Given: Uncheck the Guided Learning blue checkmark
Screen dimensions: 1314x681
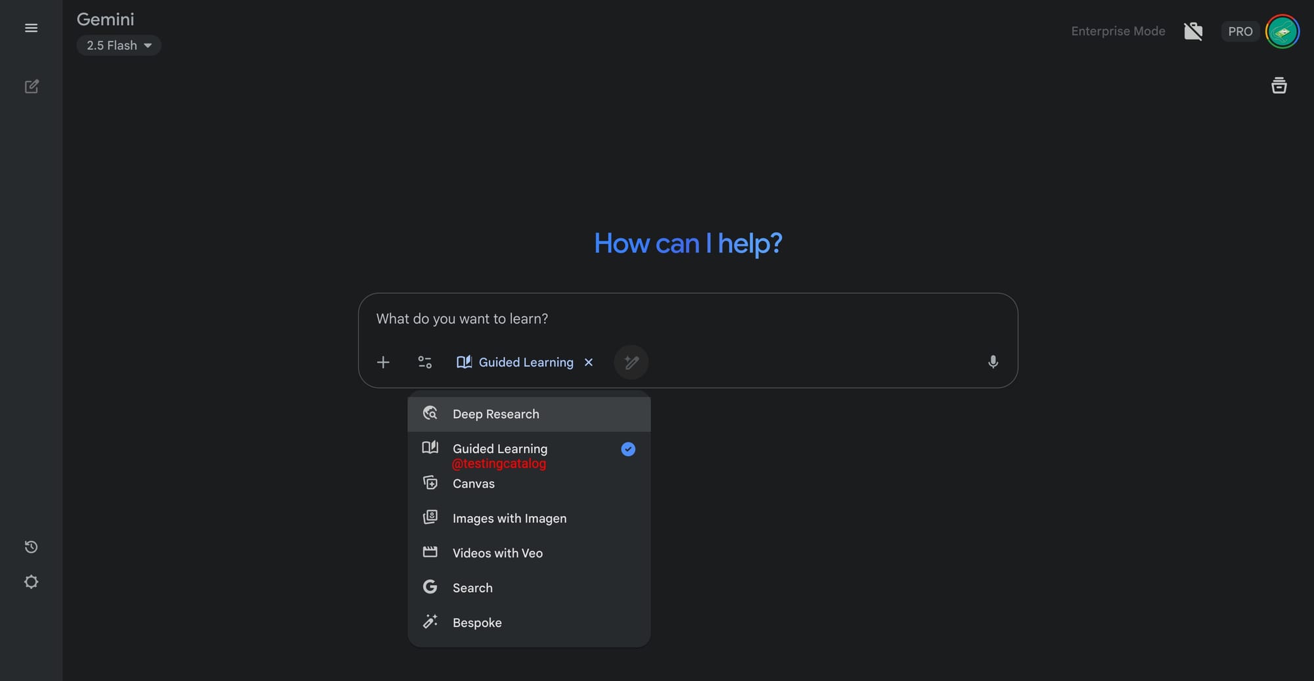Looking at the screenshot, I should 628,449.
